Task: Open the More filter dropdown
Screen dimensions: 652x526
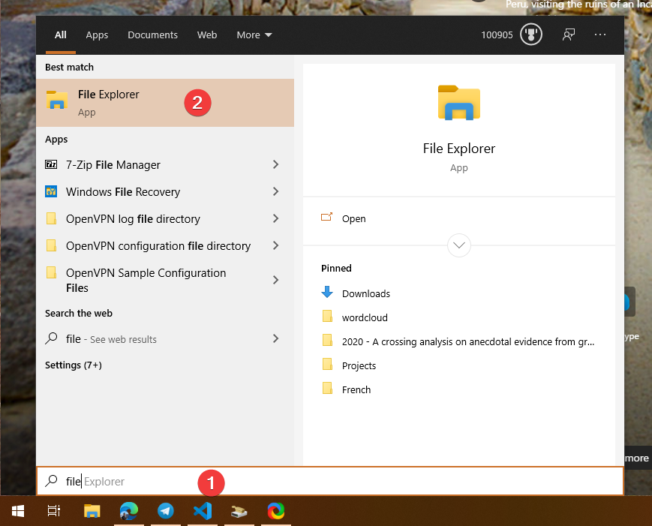Action: [254, 35]
